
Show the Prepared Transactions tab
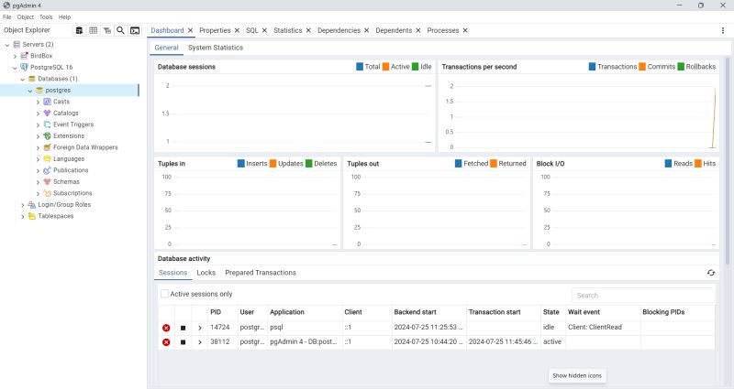tap(261, 273)
